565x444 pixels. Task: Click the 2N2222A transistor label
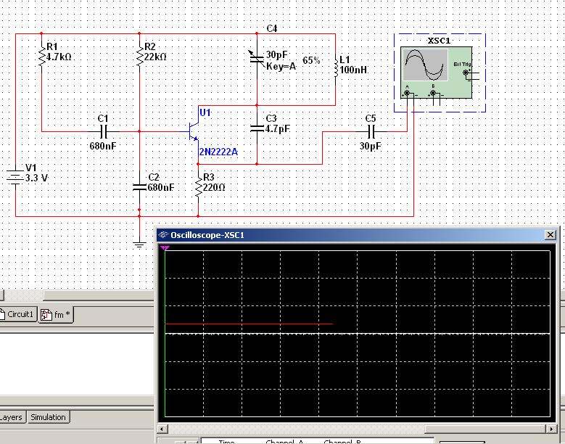pos(219,152)
